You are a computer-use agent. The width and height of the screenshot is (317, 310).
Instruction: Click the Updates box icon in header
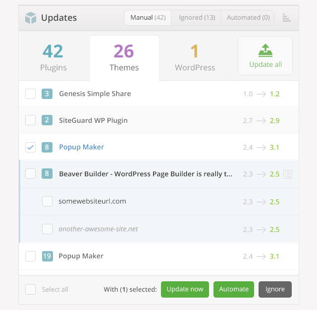pos(31,18)
